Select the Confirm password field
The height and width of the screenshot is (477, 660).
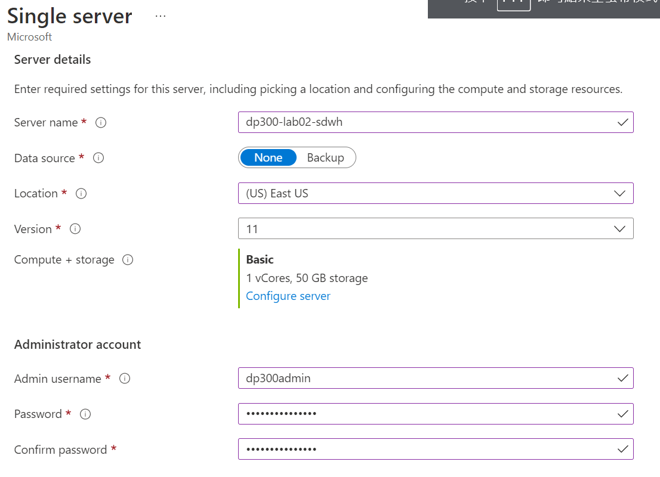pos(427,450)
